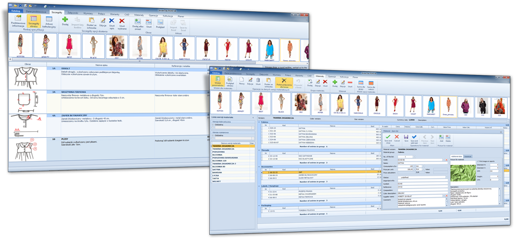Click Delete picture icon in Material dialog
The width and height of the screenshot is (515, 241).
coord(448,138)
